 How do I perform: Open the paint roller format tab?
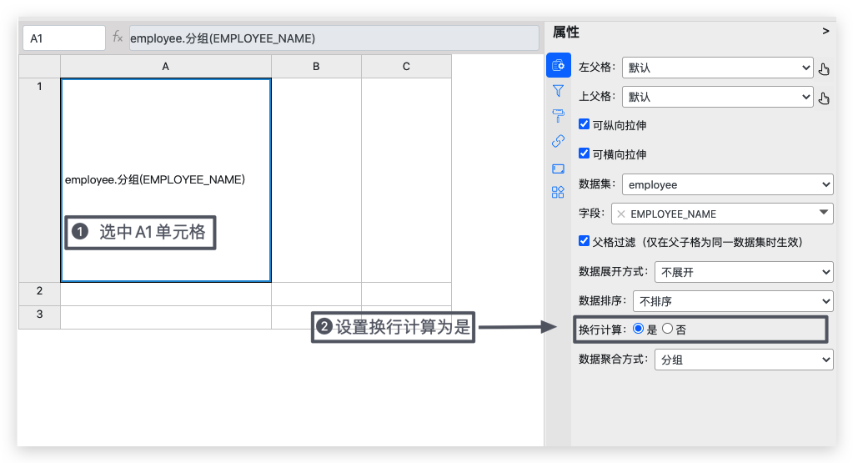558,115
